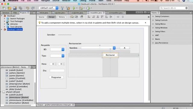Image resolution: width=193 pixels, height=109 pixels.
Task: Open the Run Project arrow dropdown
Action: pyautogui.click(x=77, y=8)
